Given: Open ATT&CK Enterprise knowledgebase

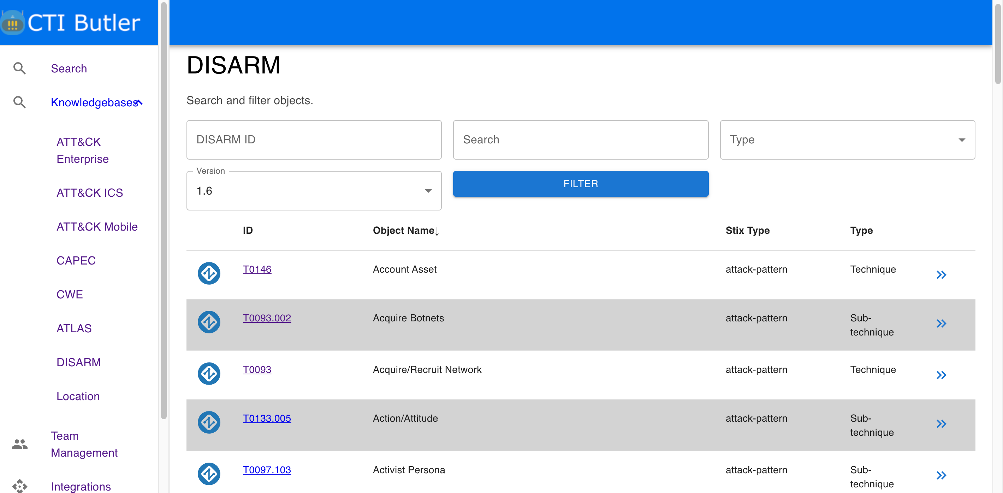Looking at the screenshot, I should coord(83,150).
